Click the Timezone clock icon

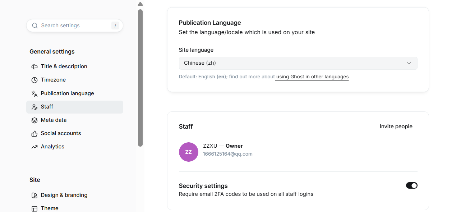coord(34,80)
